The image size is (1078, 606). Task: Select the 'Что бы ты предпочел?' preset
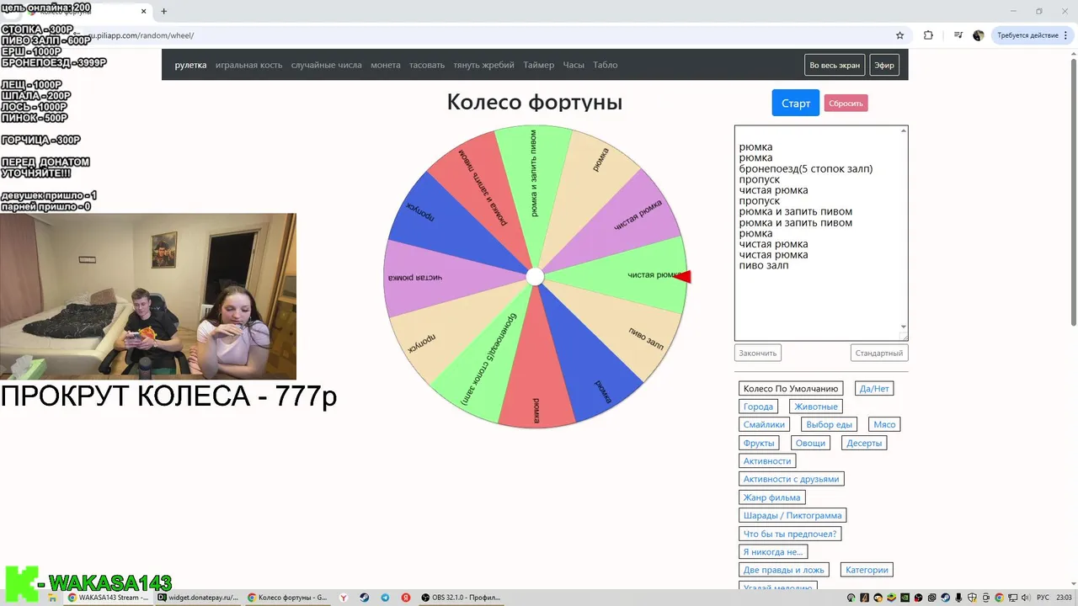(x=789, y=534)
